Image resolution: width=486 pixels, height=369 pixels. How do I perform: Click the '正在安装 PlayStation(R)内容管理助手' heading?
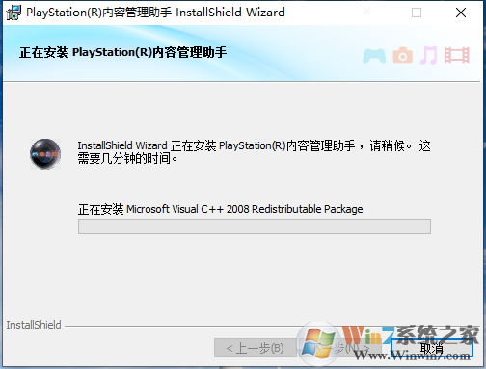click(x=123, y=52)
